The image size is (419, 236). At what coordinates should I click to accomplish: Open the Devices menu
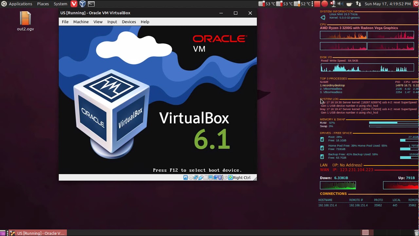(x=129, y=22)
